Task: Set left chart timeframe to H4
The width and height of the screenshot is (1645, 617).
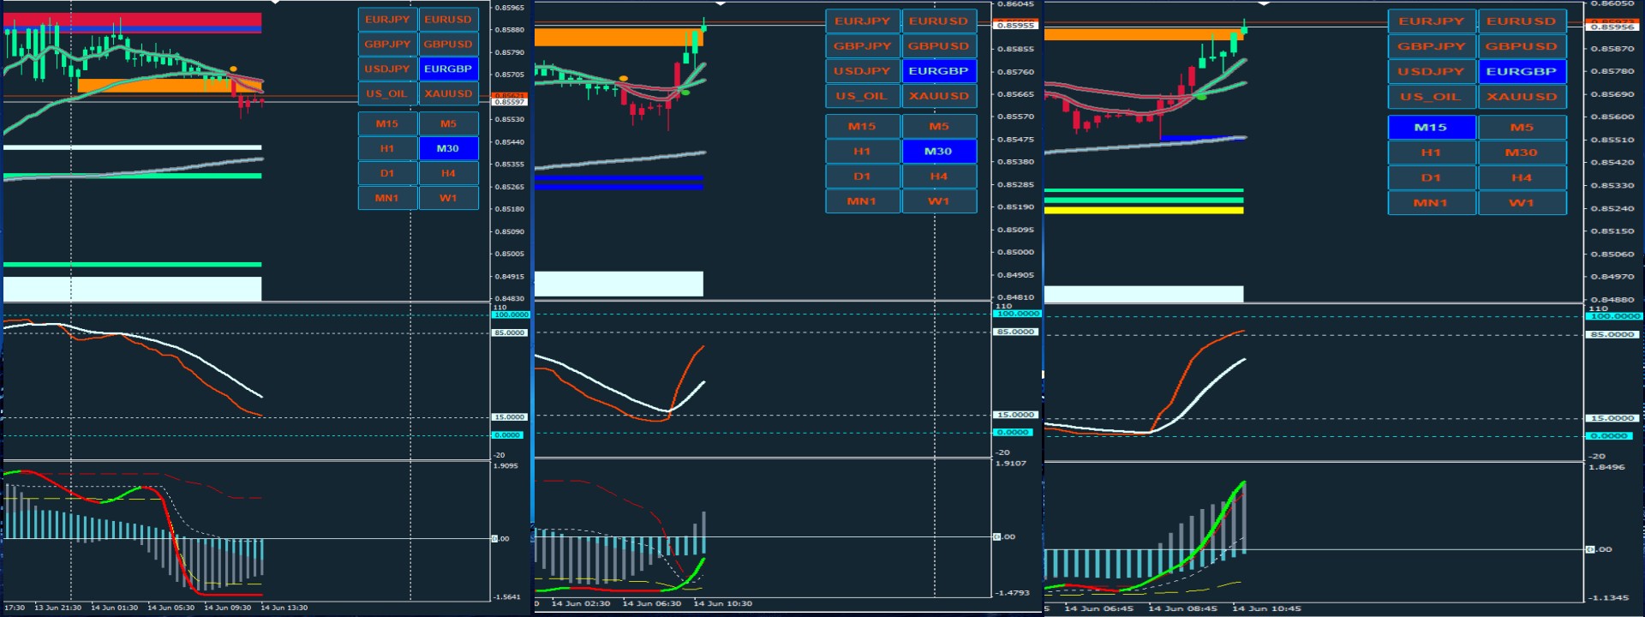Action: coord(448,174)
